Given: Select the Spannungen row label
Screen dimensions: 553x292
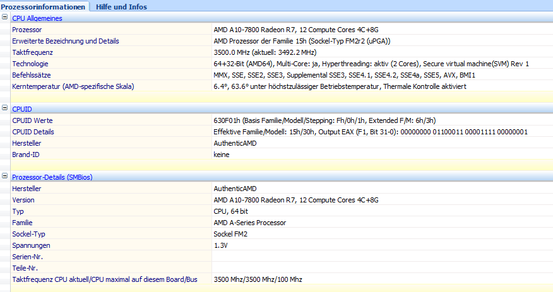Looking at the screenshot, I should (31, 245).
